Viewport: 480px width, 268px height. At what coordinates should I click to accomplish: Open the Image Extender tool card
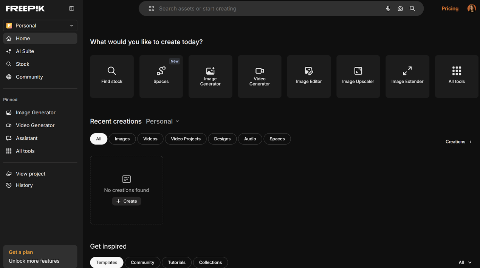[407, 76]
